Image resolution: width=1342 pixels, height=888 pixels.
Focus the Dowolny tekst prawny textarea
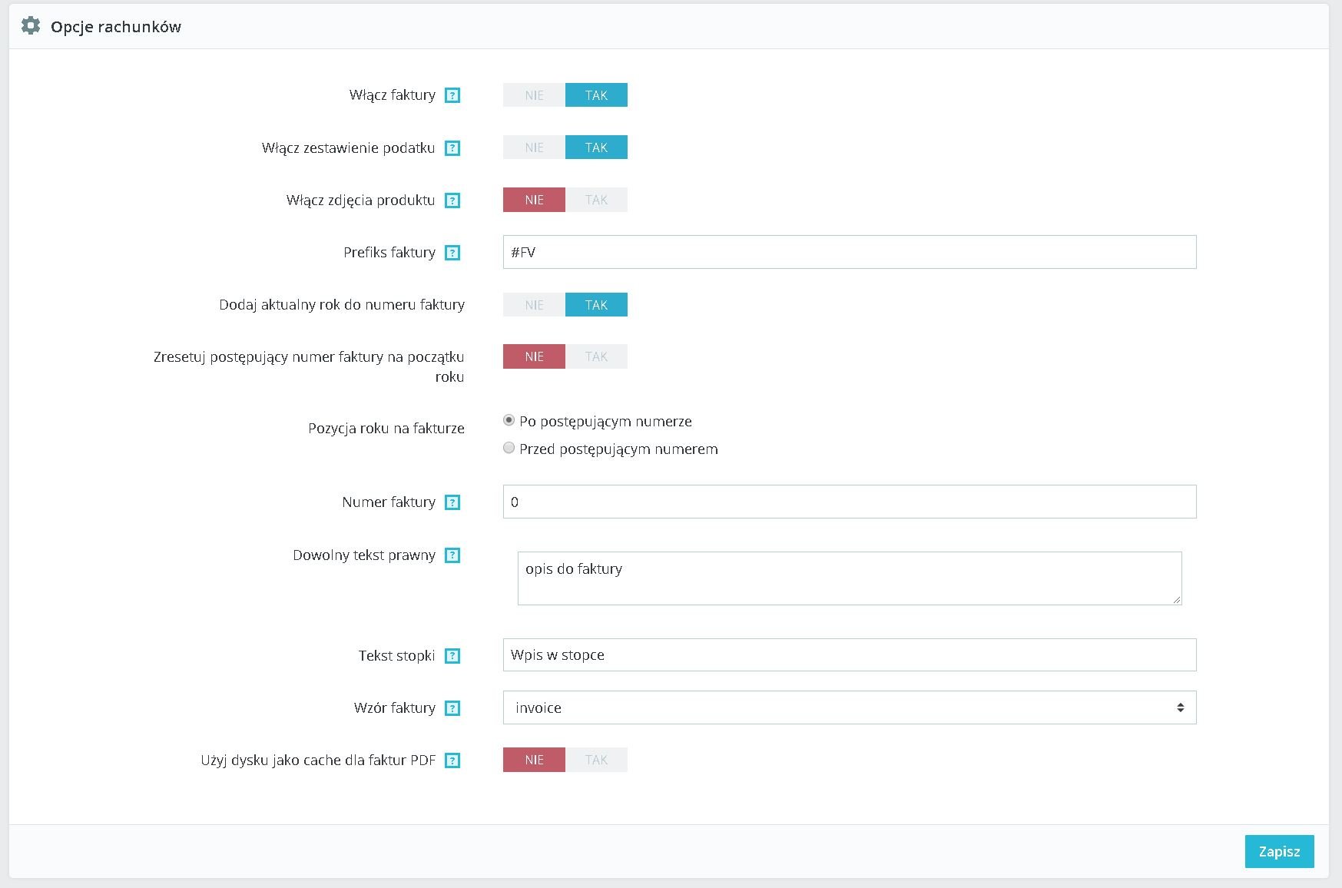(849, 578)
